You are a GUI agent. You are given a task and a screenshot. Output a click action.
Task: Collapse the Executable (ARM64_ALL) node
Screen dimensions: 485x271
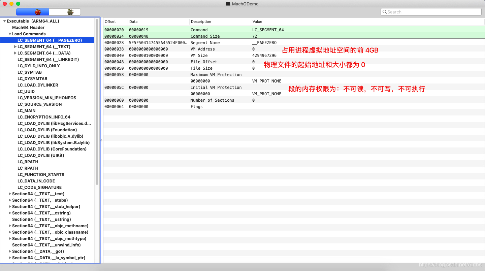(x=4, y=21)
